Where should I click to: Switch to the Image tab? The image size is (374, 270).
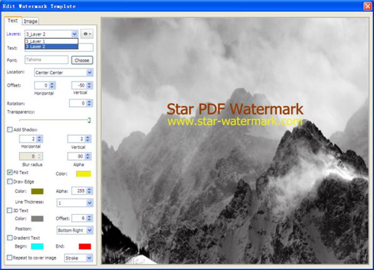pyautogui.click(x=30, y=21)
